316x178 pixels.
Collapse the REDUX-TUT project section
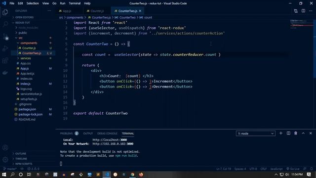[x=23, y=23]
